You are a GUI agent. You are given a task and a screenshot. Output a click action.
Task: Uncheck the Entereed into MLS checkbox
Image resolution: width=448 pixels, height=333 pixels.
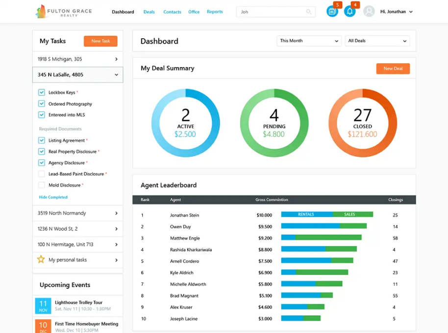pyautogui.click(x=42, y=115)
